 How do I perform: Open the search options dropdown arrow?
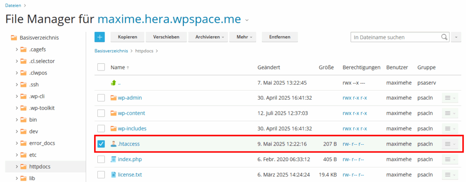456,37
